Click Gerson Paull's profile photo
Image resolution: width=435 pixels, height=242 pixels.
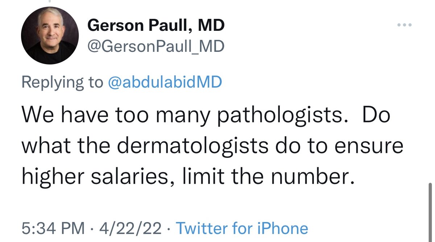(50, 35)
